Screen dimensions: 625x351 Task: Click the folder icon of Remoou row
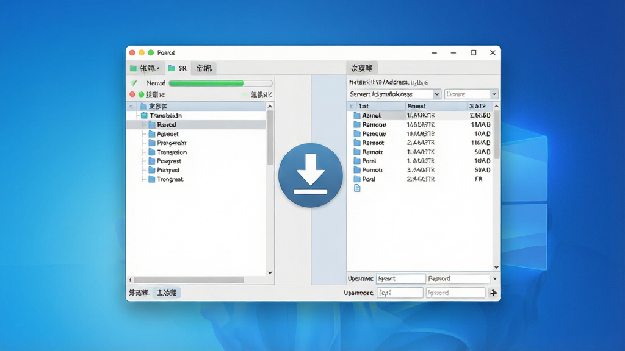coord(357,124)
